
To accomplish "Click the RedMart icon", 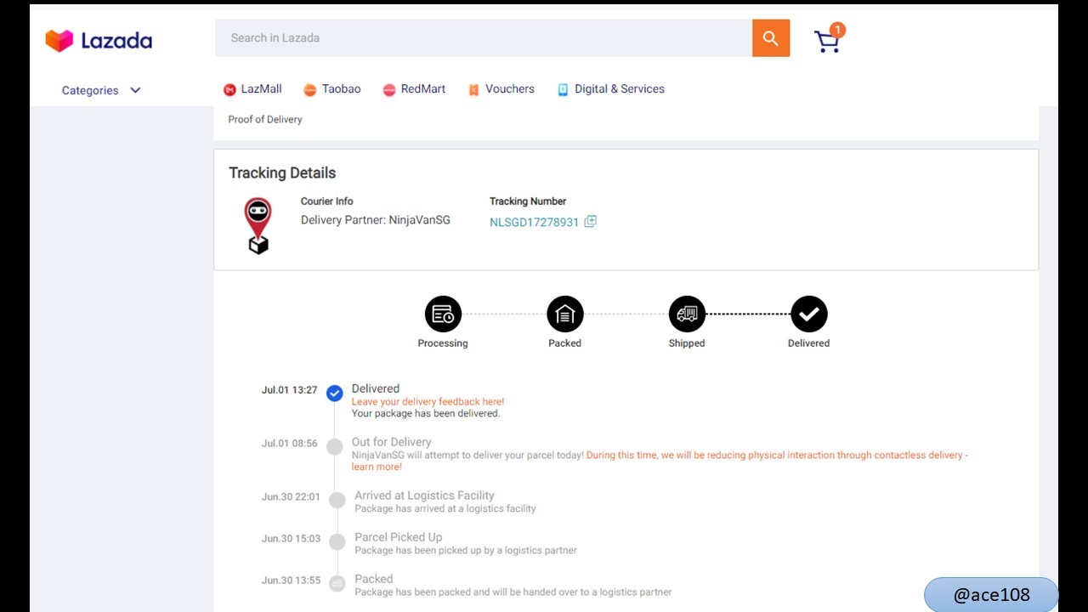I will [389, 89].
